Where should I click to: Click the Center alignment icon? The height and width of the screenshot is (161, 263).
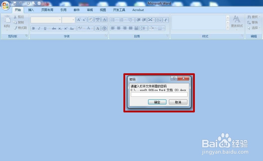tap(119, 28)
